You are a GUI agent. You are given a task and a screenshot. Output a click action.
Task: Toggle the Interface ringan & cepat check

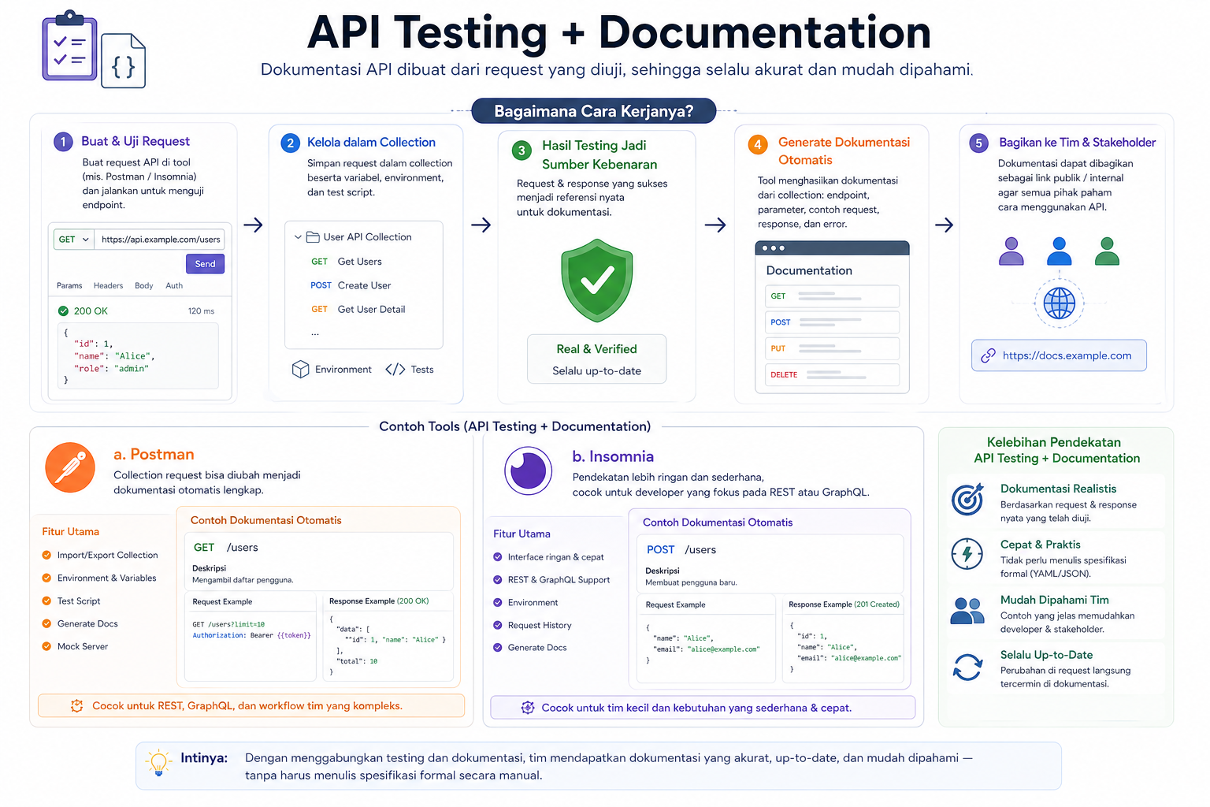[x=498, y=557]
